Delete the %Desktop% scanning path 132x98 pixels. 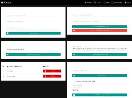click(52, 71)
